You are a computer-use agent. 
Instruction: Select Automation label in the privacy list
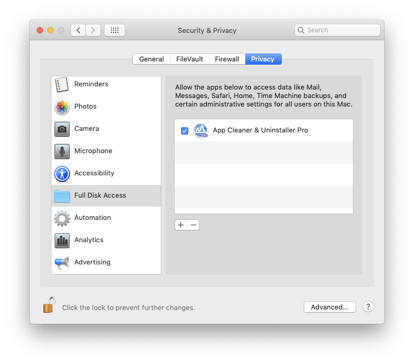pyautogui.click(x=93, y=218)
